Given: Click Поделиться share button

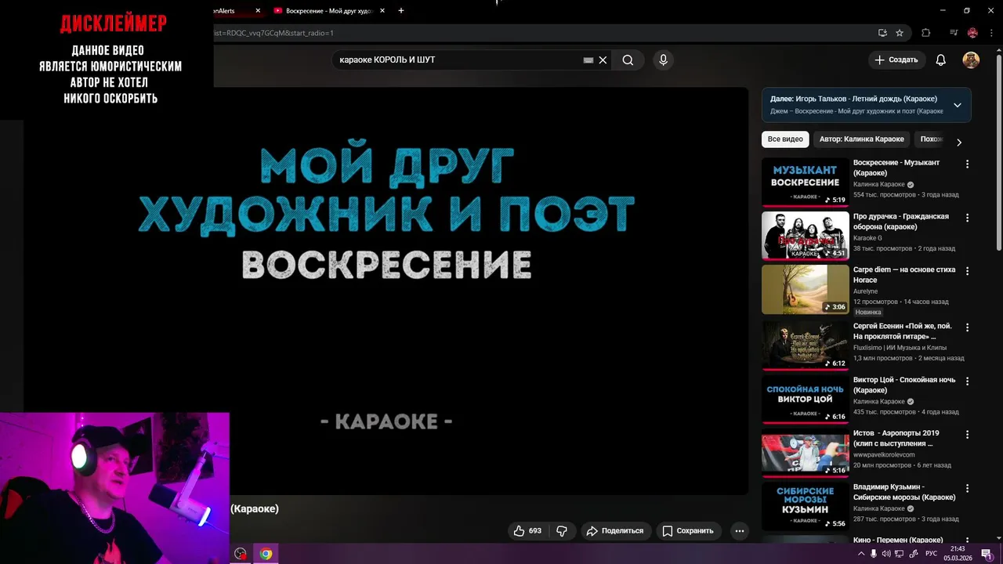Looking at the screenshot, I should [616, 531].
